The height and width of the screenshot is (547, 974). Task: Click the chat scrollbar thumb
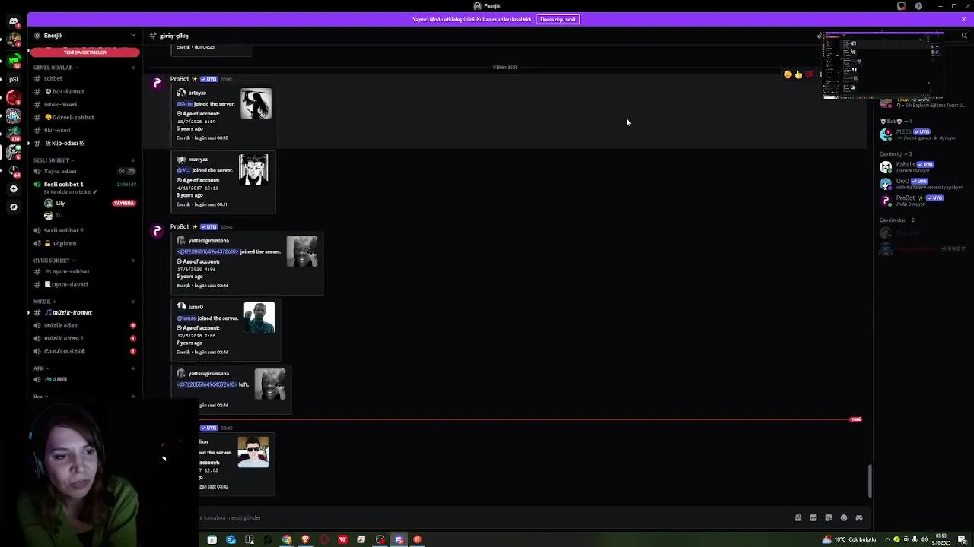(871, 480)
